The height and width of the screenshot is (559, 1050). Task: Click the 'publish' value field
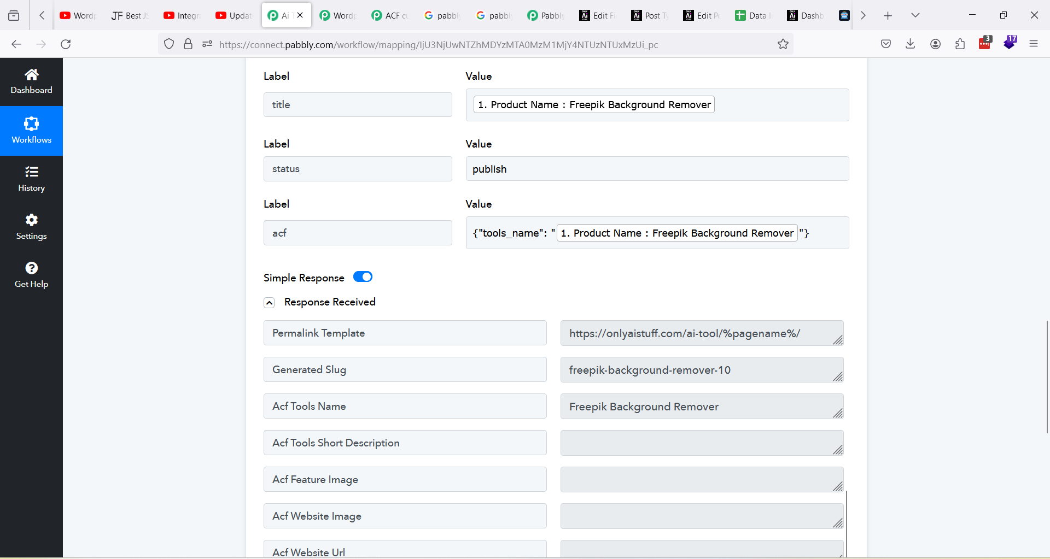click(x=657, y=169)
